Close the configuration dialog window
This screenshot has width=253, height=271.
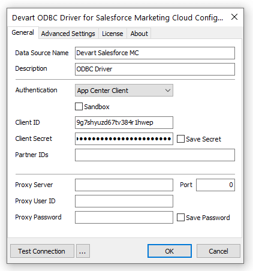[234, 17]
